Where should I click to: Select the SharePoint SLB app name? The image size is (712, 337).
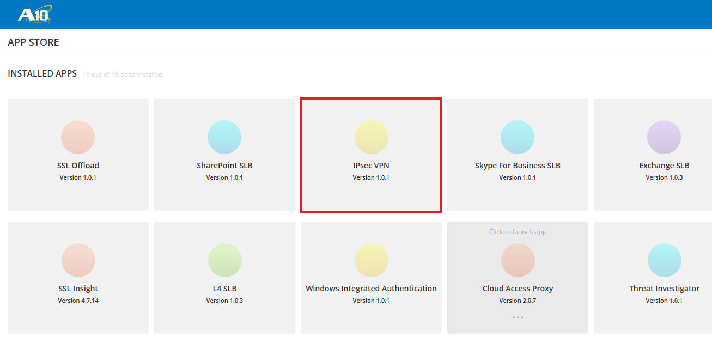point(224,166)
